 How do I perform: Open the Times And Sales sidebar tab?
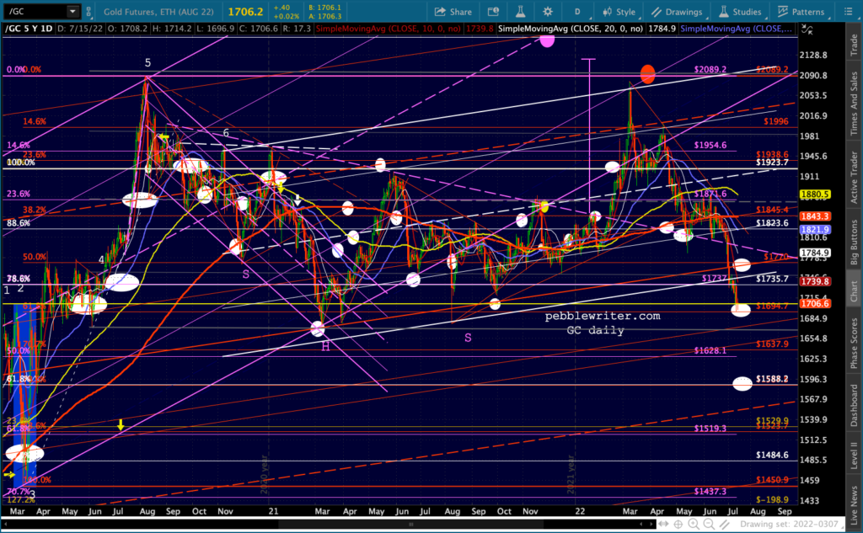(x=855, y=104)
